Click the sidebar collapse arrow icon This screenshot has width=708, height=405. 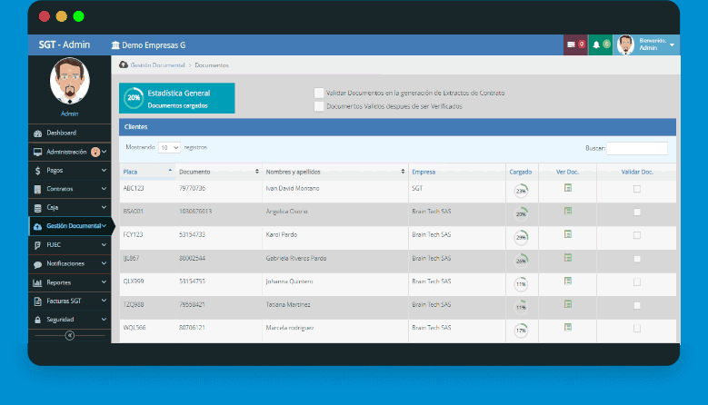click(70, 335)
